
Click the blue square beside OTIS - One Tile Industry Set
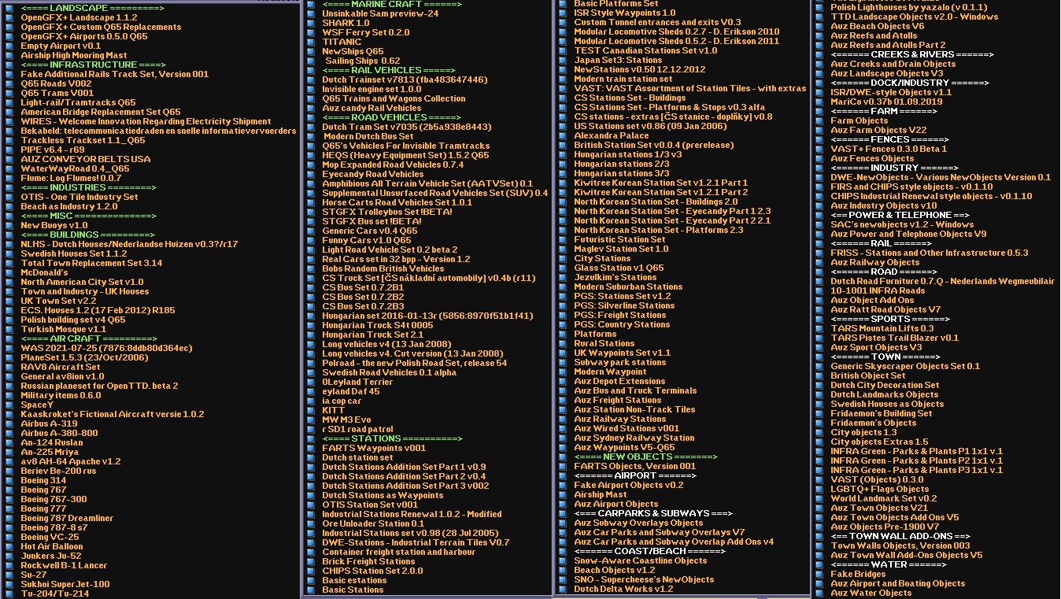point(9,196)
